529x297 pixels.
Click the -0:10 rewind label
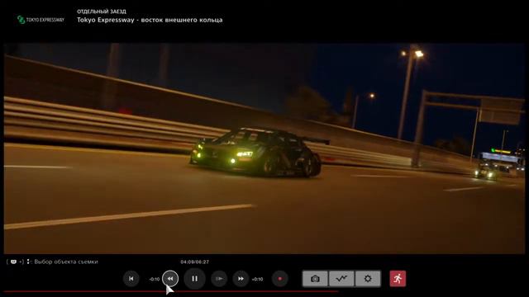[155, 279]
